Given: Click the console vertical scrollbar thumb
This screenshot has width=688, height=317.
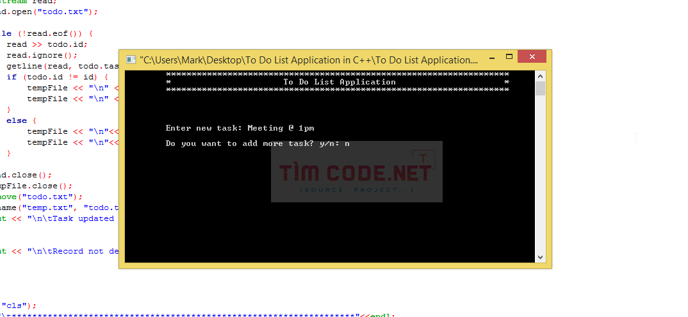Looking at the screenshot, I should click(540, 88).
